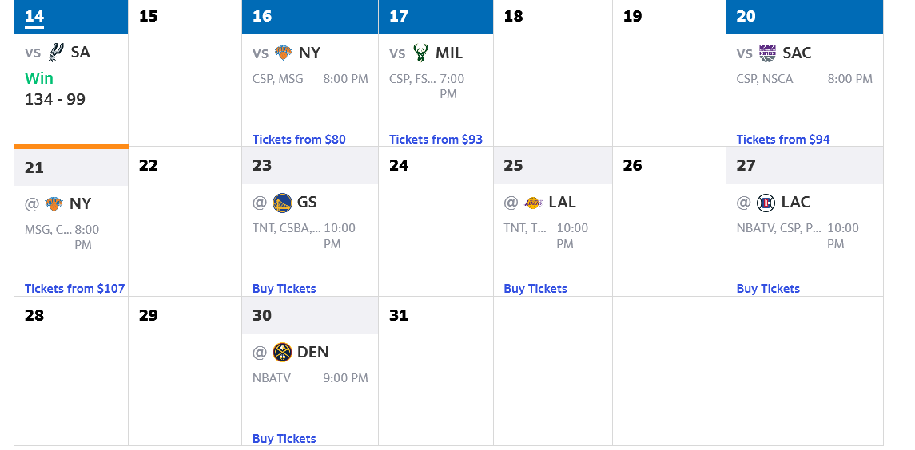The width and height of the screenshot is (915, 450).
Task: Click the Warriors logo on the 23rd
Action: pyautogui.click(x=282, y=202)
